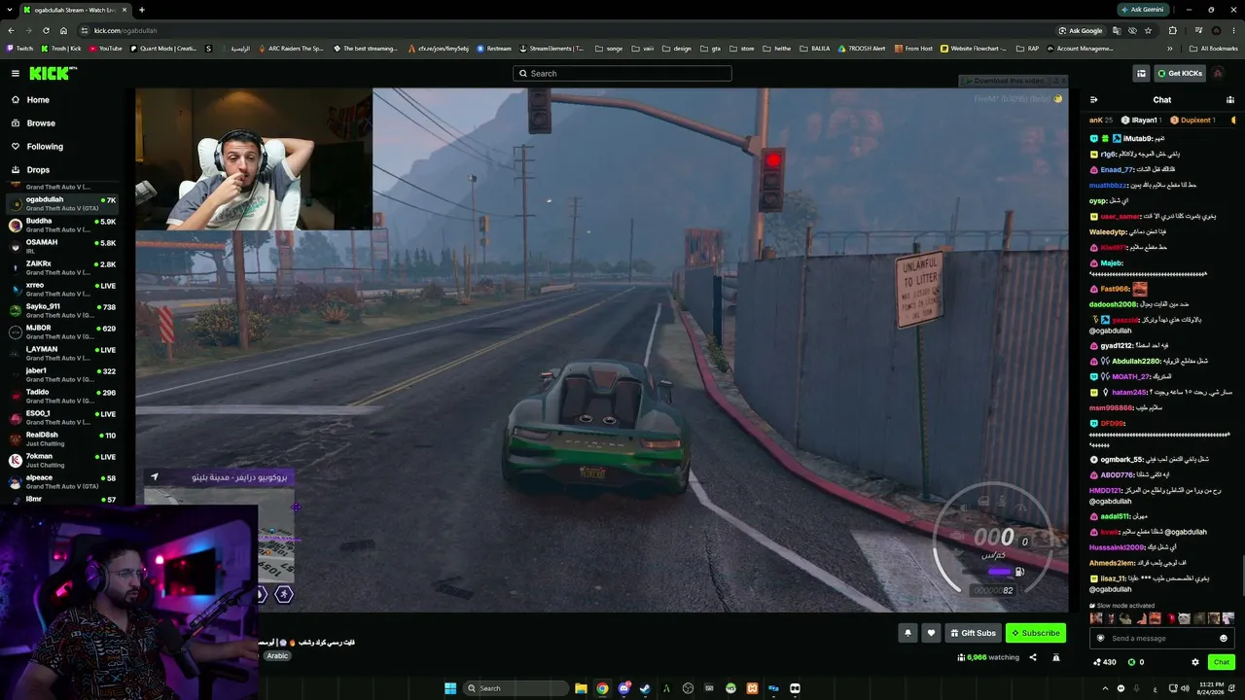Viewport: 1245px width, 700px height.
Task: Open Drops in the sidebar
Action: click(38, 170)
